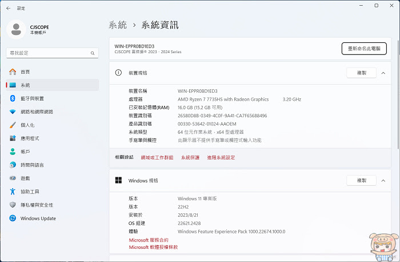Click version value 22H2

click(183, 207)
